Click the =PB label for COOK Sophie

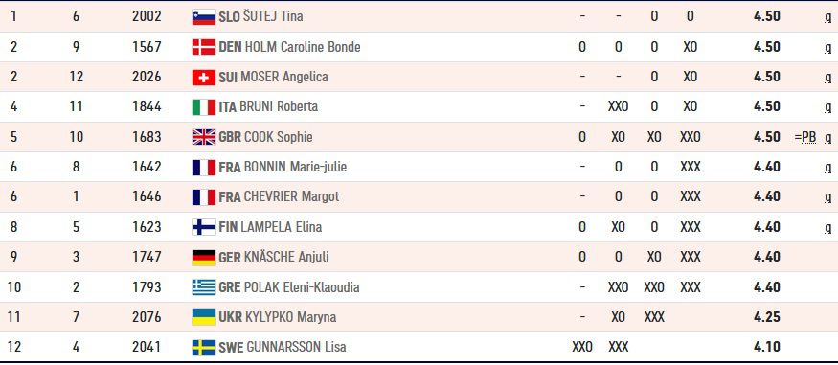[805, 137]
